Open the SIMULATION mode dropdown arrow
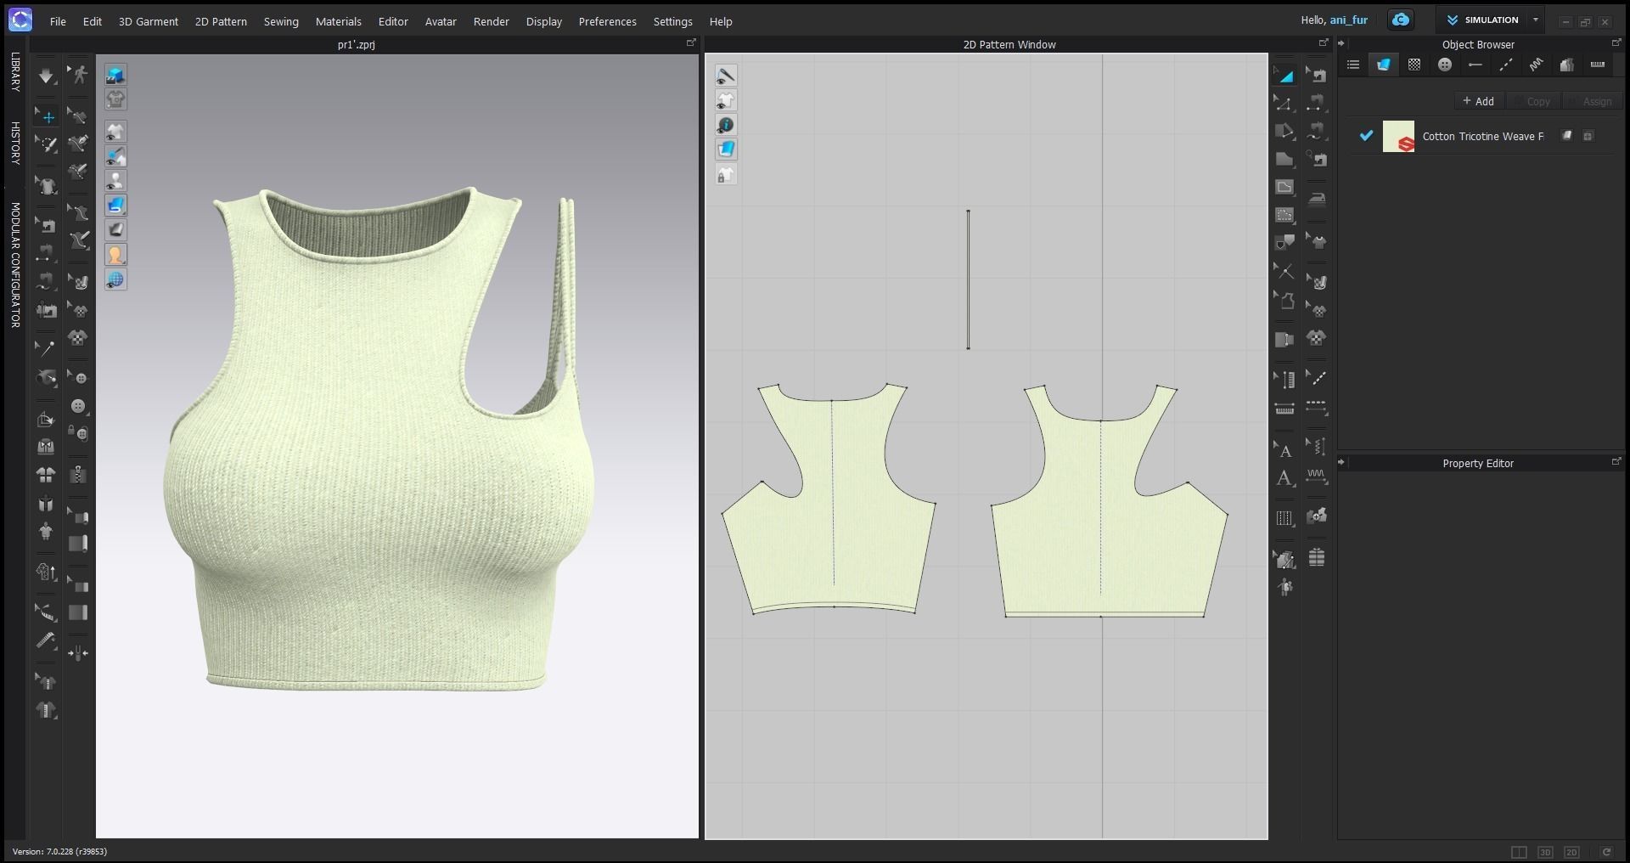Image resolution: width=1630 pixels, height=863 pixels. pos(1536,20)
